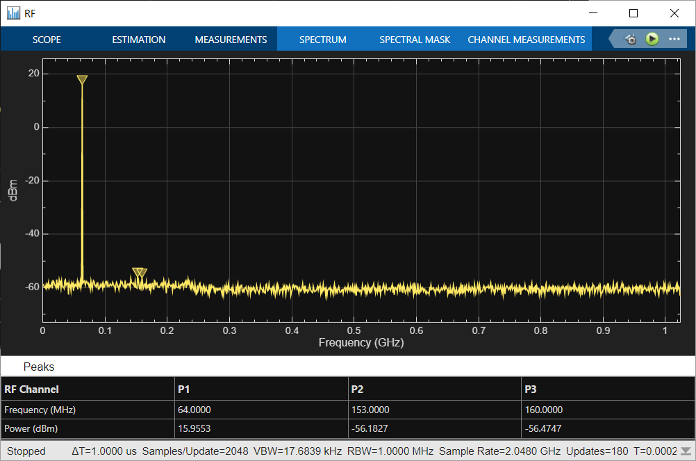This screenshot has width=696, height=461.
Task: Click the RF app icon in title bar
Action: pos(13,13)
